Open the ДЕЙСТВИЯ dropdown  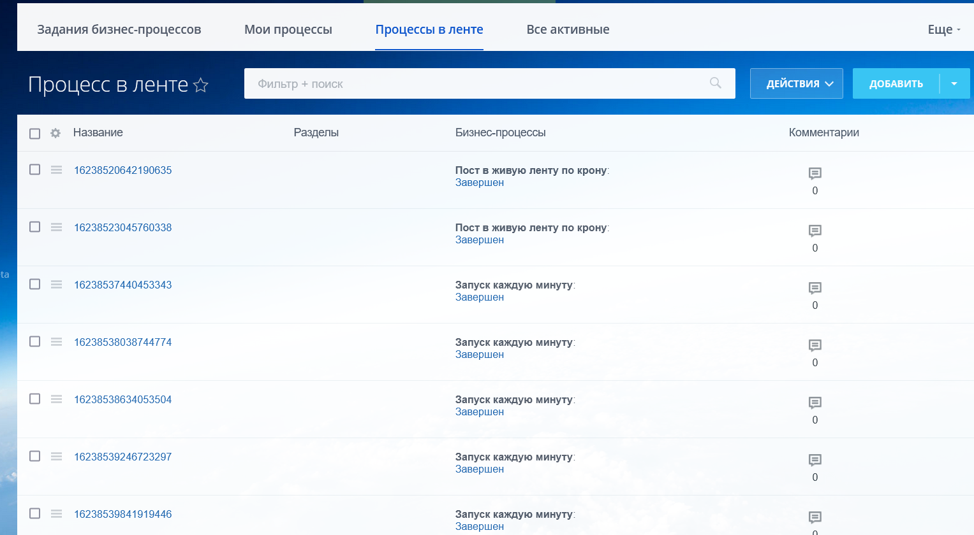pos(797,83)
